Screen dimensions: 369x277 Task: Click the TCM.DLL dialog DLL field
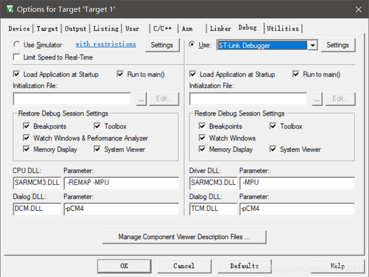(x=213, y=209)
